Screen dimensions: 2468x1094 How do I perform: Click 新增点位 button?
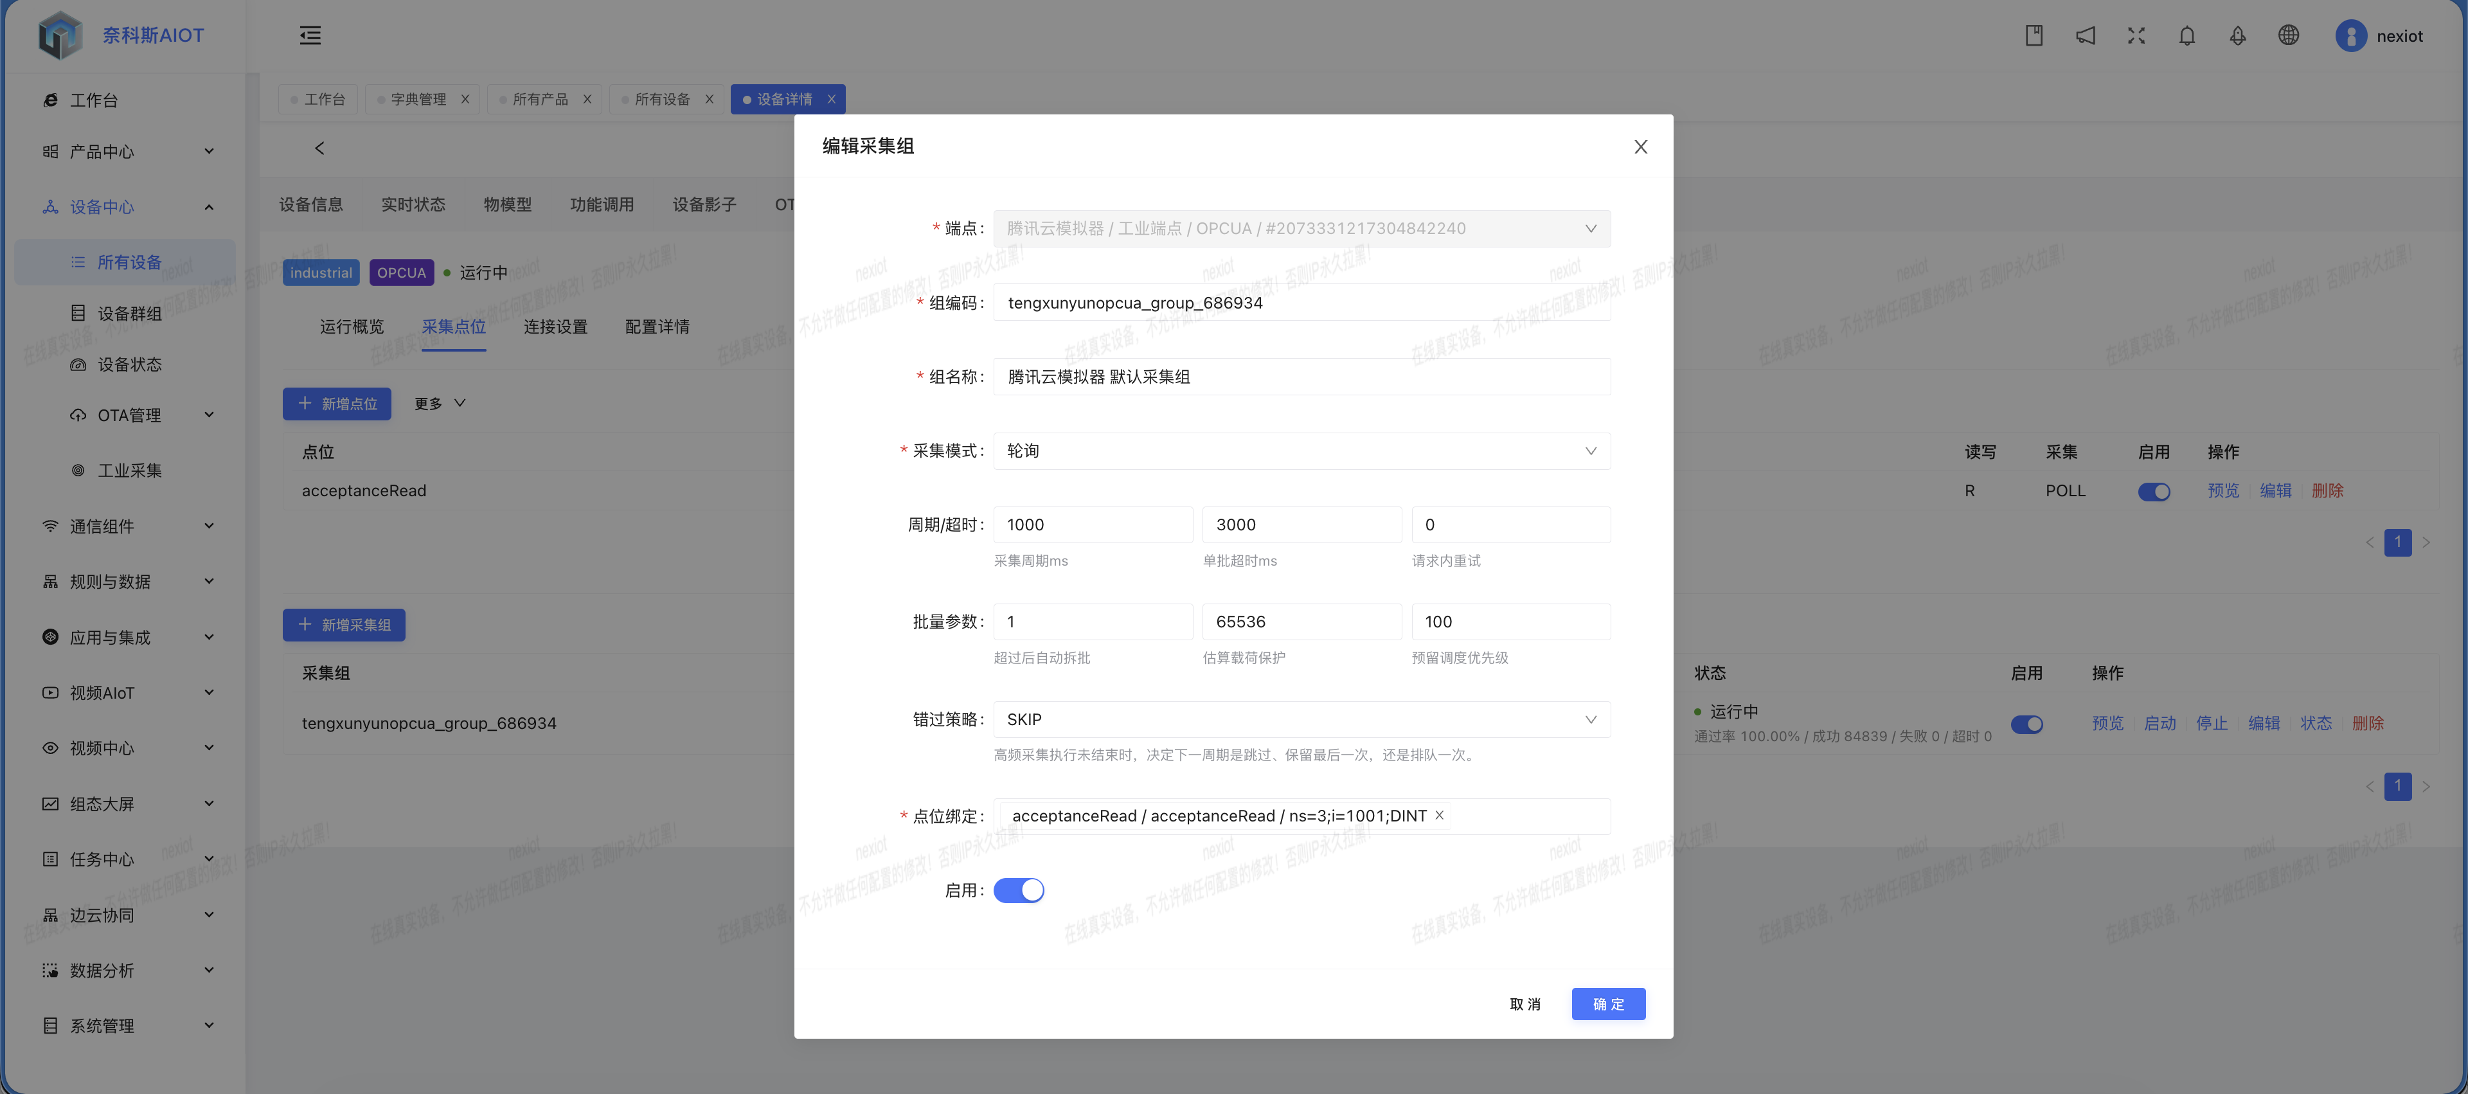click(337, 404)
